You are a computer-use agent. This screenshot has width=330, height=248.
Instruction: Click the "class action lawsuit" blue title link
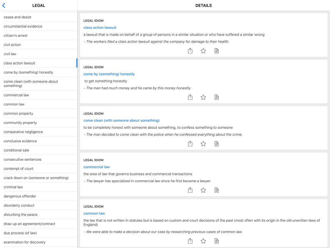(x=100, y=28)
